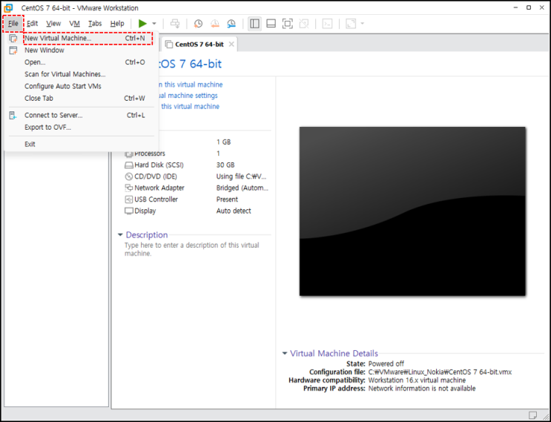
Task: Click the Network Adapter device icon
Action: tap(129, 188)
